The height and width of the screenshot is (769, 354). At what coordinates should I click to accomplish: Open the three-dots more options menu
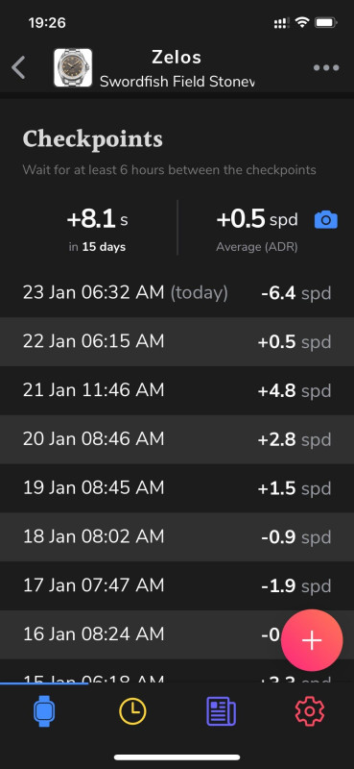click(x=326, y=67)
